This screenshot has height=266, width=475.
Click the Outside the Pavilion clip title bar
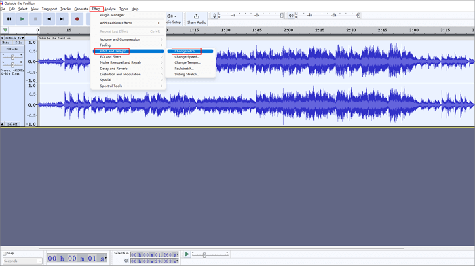(x=256, y=38)
